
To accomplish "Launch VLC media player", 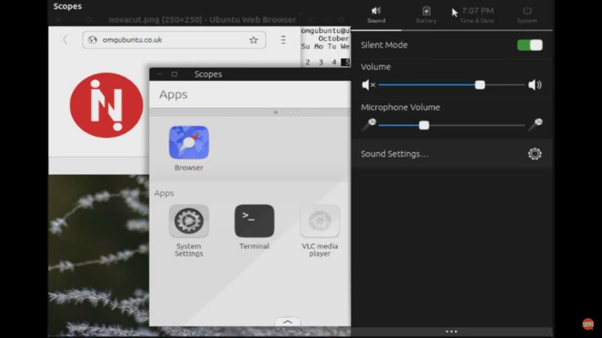I will (320, 221).
